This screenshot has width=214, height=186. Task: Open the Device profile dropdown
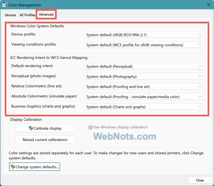pos(144,35)
